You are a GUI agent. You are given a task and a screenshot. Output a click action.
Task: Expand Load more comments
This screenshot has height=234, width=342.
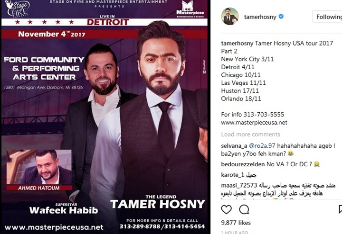251,135
